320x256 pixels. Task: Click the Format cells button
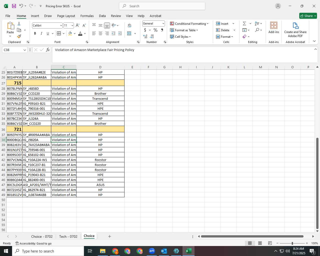click(x=224, y=36)
